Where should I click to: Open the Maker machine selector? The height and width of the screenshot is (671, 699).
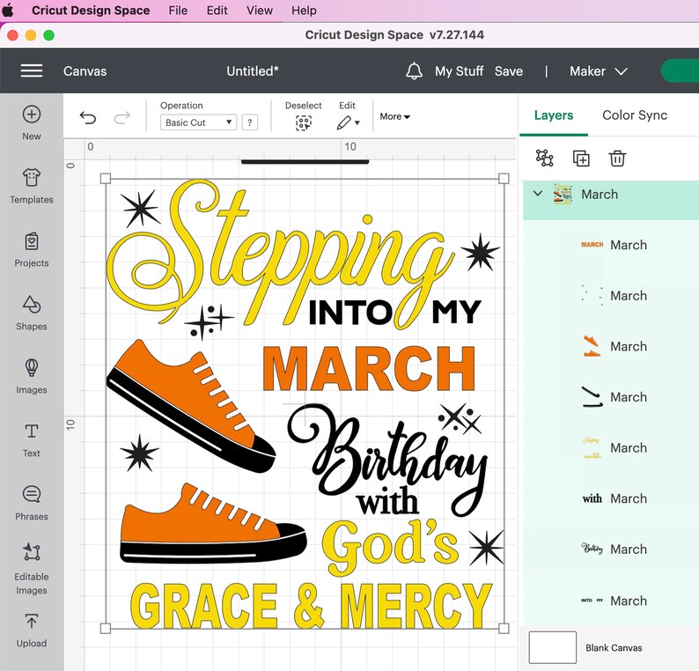point(599,71)
